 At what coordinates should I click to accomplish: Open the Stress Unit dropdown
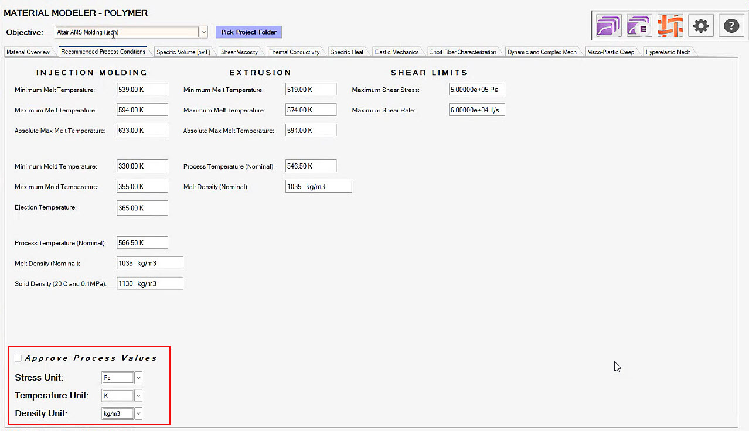[x=138, y=377]
